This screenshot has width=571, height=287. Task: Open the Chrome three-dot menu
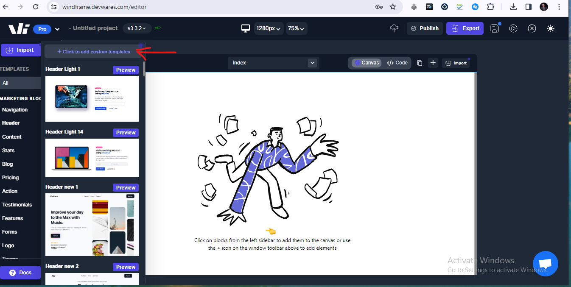point(560,7)
